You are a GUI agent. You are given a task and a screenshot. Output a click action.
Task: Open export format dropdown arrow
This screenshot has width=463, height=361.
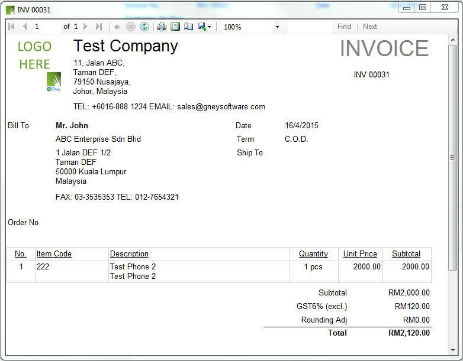[x=210, y=27]
